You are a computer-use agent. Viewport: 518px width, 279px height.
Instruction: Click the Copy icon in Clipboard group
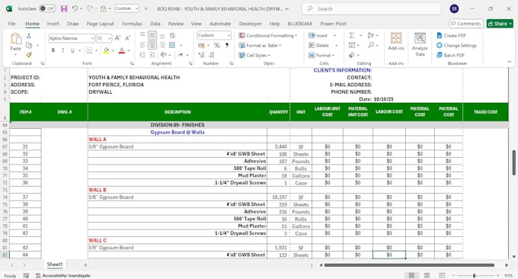pyautogui.click(x=29, y=45)
